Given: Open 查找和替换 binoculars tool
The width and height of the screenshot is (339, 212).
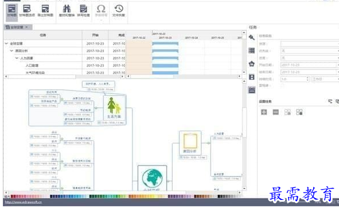Looking at the screenshot, I should pyautogui.click(x=67, y=11).
